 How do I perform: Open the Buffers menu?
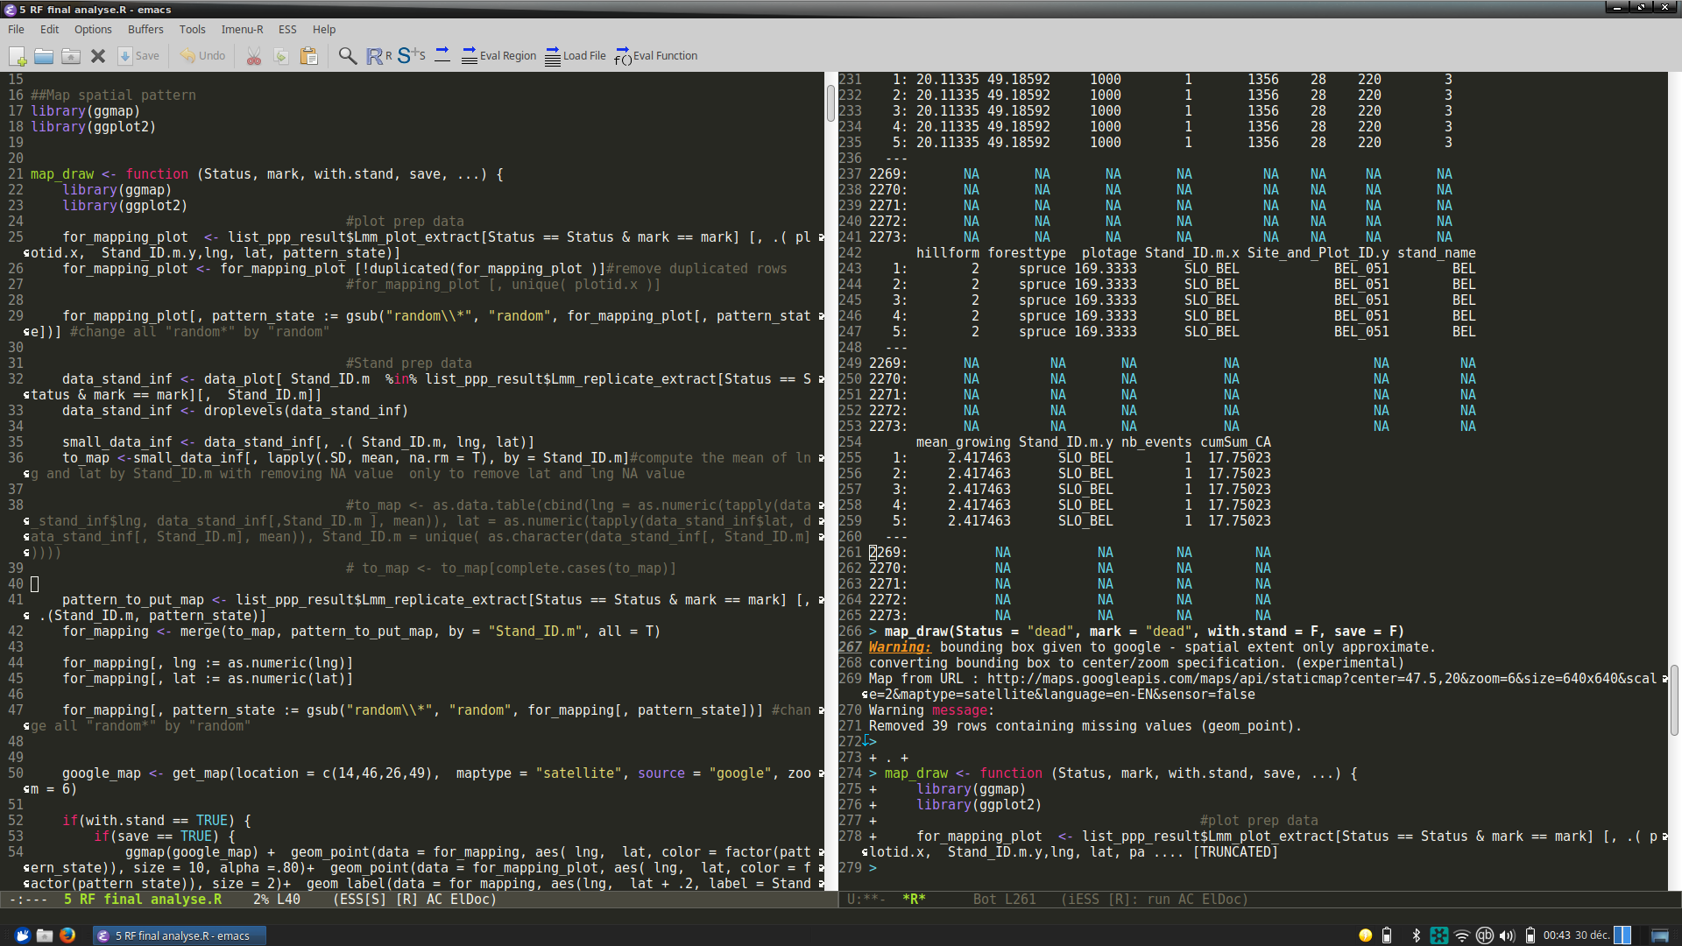point(145,29)
